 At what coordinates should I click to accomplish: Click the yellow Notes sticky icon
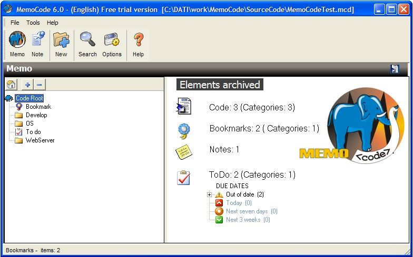(183, 151)
